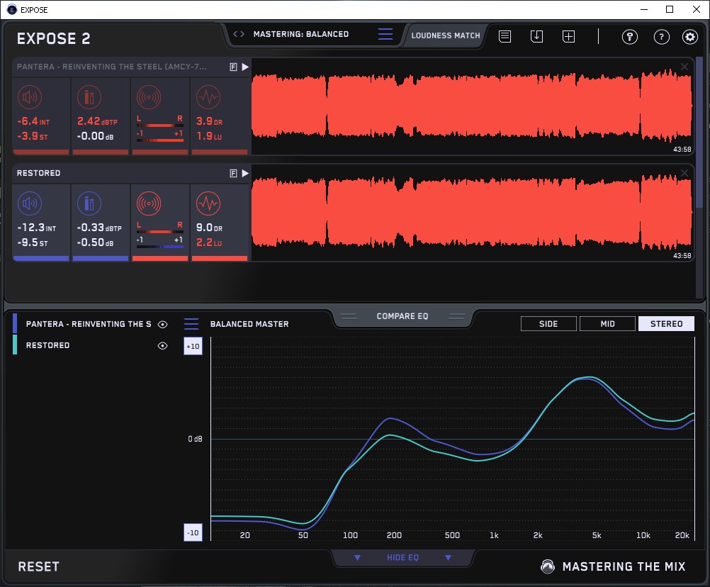Open the settings gear icon
This screenshot has height=587, width=710.
point(689,37)
